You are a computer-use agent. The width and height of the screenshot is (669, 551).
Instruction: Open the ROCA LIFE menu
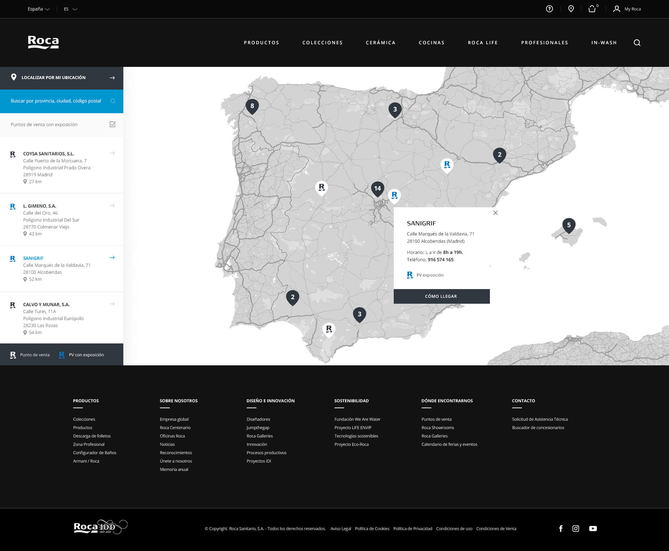coord(483,42)
